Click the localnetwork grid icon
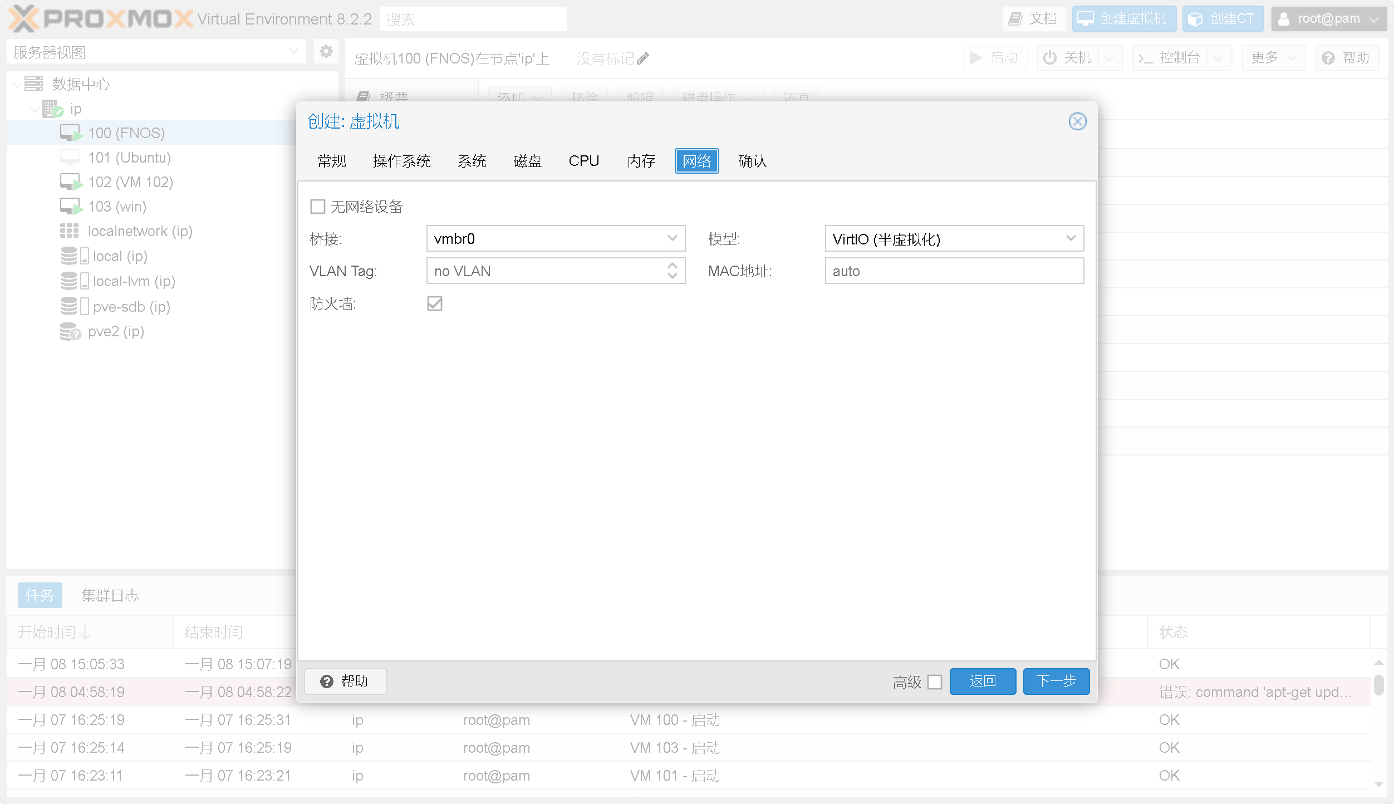Image resolution: width=1394 pixels, height=804 pixels. [70, 231]
